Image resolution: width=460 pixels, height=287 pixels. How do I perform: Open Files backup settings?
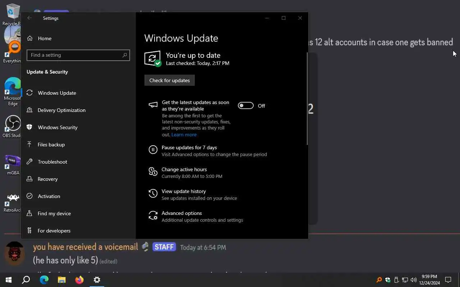pyautogui.click(x=78, y=145)
